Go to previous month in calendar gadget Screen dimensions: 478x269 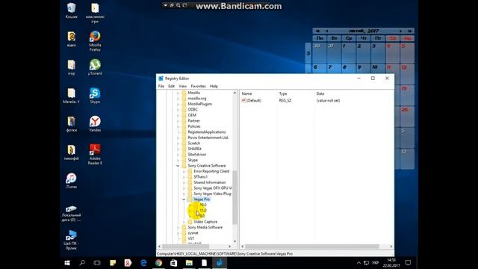327,31
